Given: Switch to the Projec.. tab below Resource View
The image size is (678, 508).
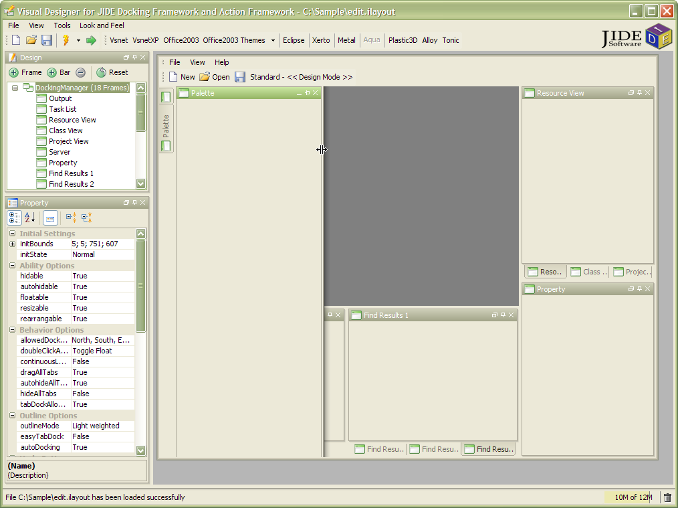Looking at the screenshot, I should pos(632,272).
